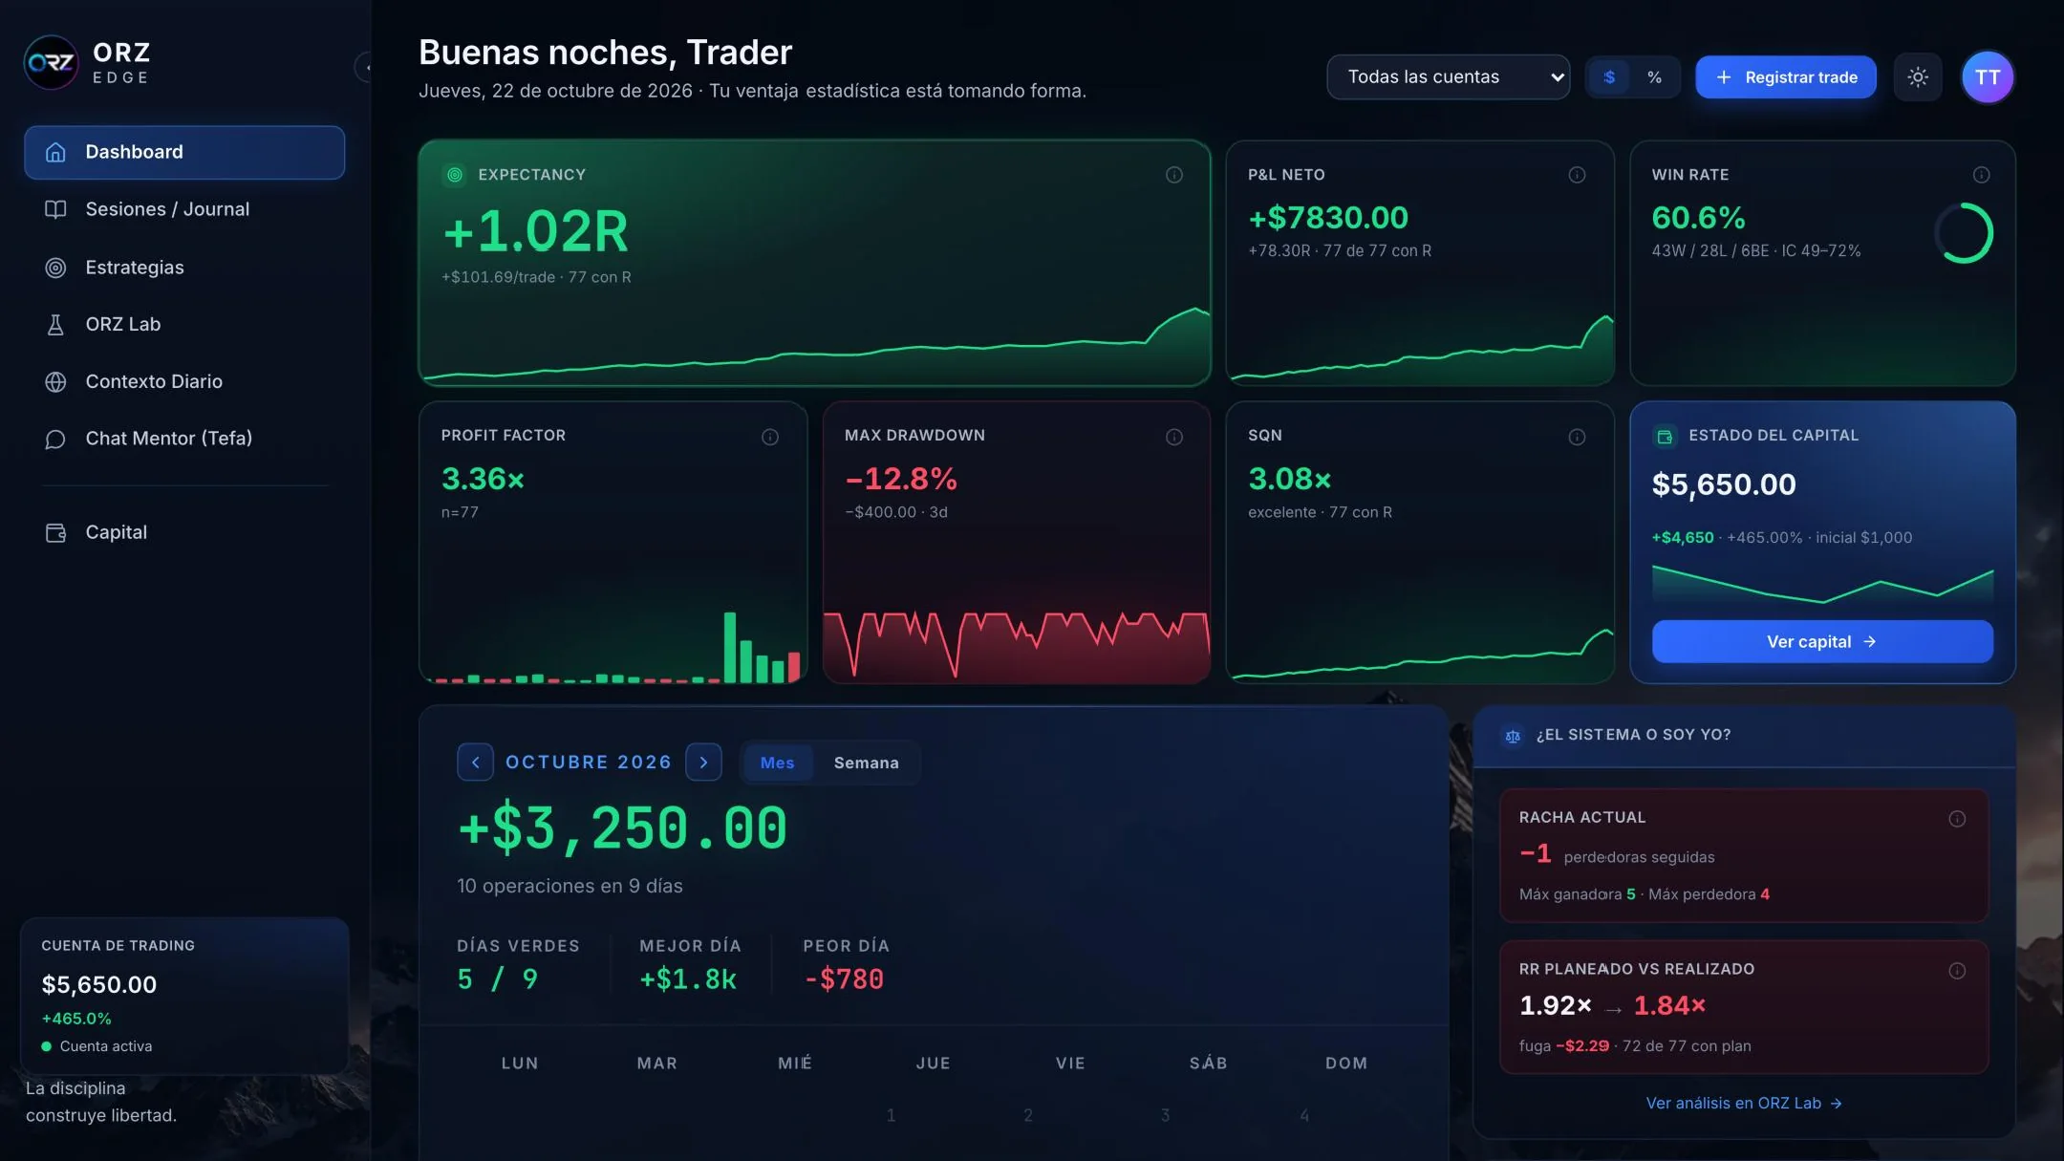Click the +$3,250.00 monthly total

point(622,828)
